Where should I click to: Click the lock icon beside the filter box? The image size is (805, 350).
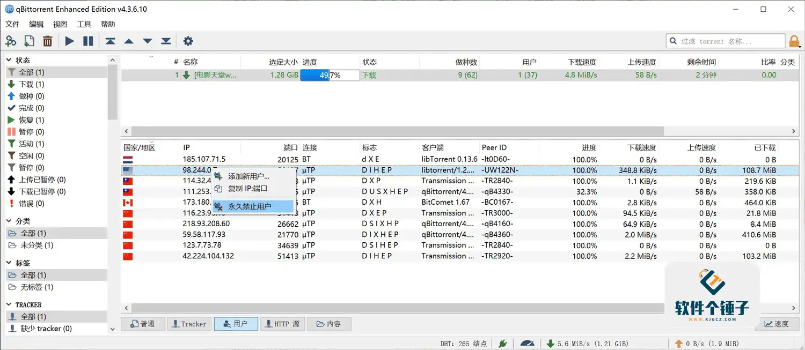click(x=795, y=41)
